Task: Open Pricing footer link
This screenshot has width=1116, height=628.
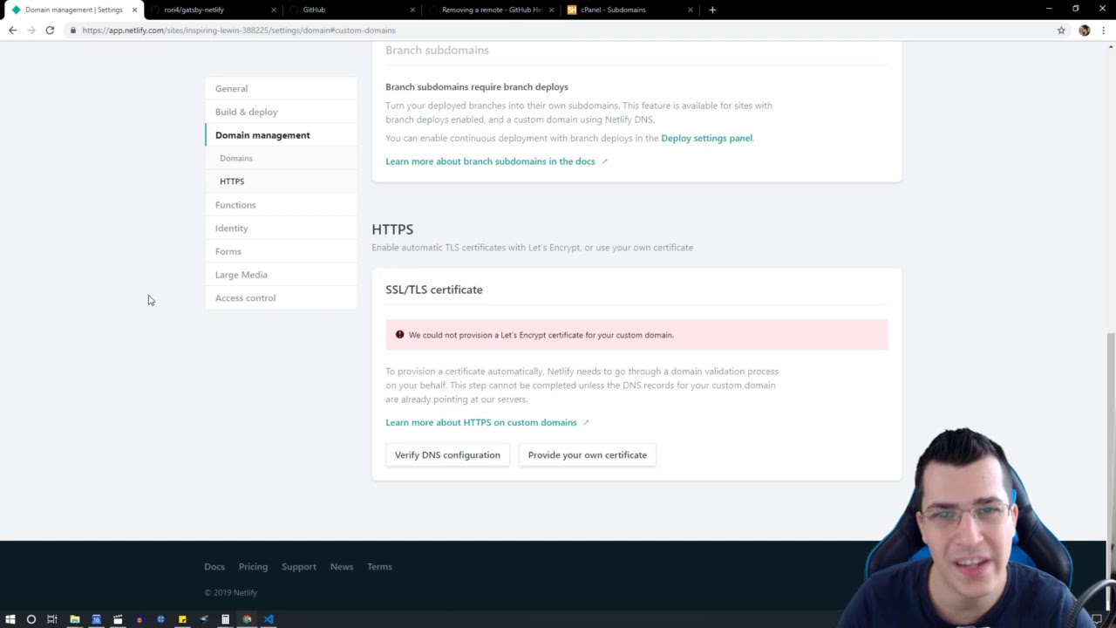Action: pyautogui.click(x=253, y=567)
